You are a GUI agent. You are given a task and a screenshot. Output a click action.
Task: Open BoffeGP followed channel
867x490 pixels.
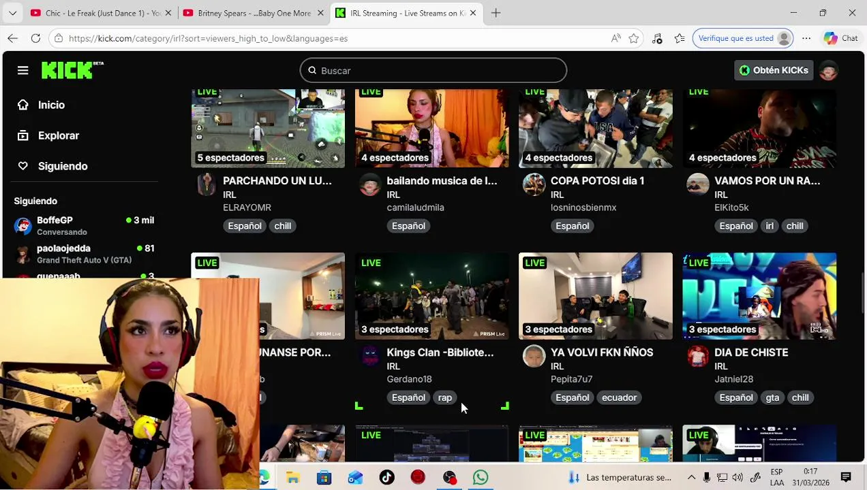click(x=85, y=226)
